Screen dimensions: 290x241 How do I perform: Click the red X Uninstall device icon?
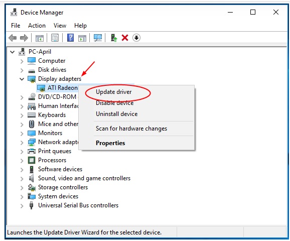(125, 38)
